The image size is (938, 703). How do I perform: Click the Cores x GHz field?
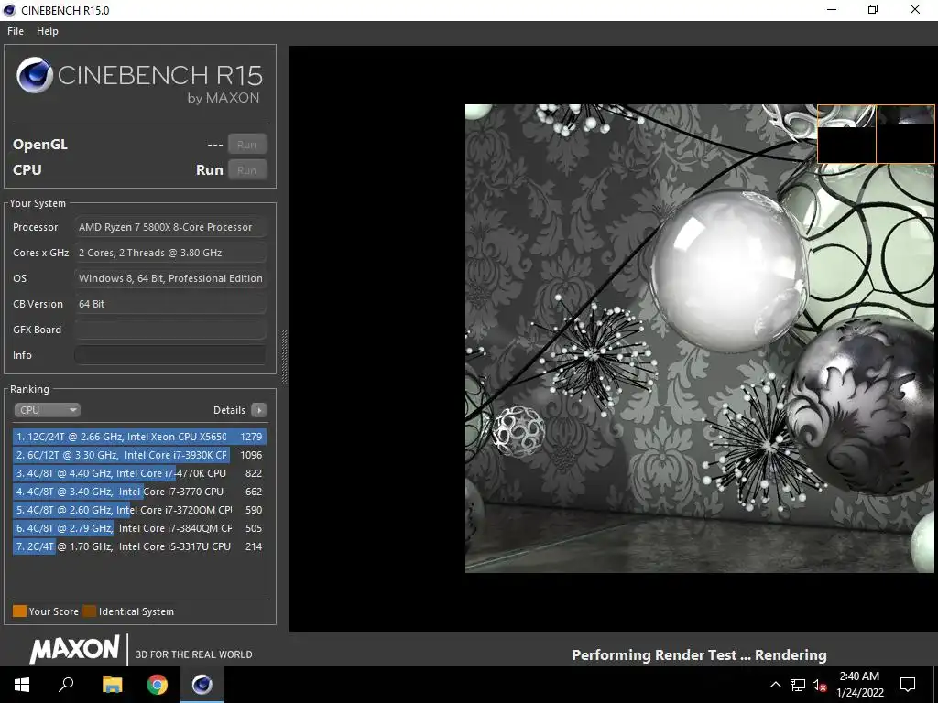tap(170, 253)
